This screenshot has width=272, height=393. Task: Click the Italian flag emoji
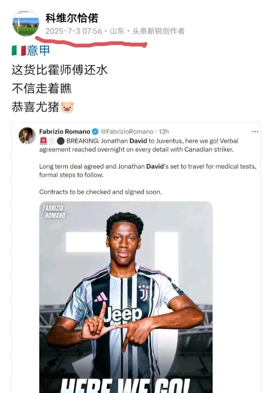[x=19, y=51]
